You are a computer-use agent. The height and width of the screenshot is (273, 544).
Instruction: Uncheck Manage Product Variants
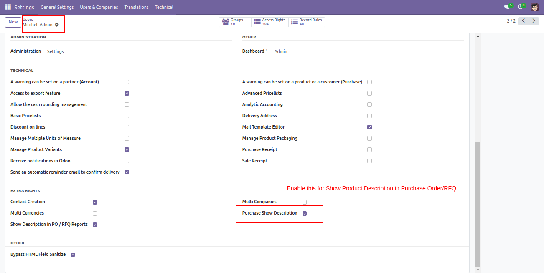(127, 150)
